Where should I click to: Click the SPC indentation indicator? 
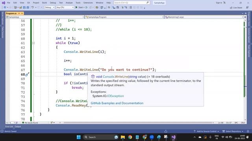(x=236, y=123)
